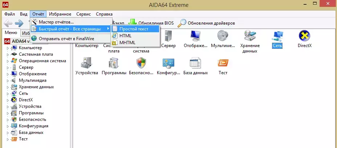Viewport: 337px width, 148px height.
Task: Click the Мультимедиа speaker icon in tree
Action: coord(14,81)
